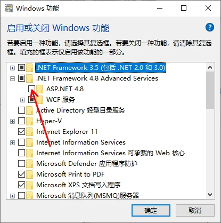The width and height of the screenshot is (221, 223).
Task: Click folder icon beside WCF 服务
Action: pos(40,100)
